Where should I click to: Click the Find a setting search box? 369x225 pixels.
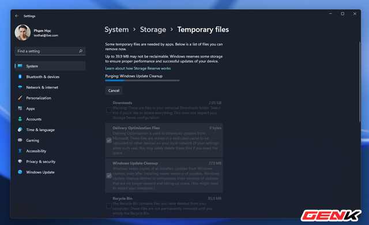coord(50,51)
